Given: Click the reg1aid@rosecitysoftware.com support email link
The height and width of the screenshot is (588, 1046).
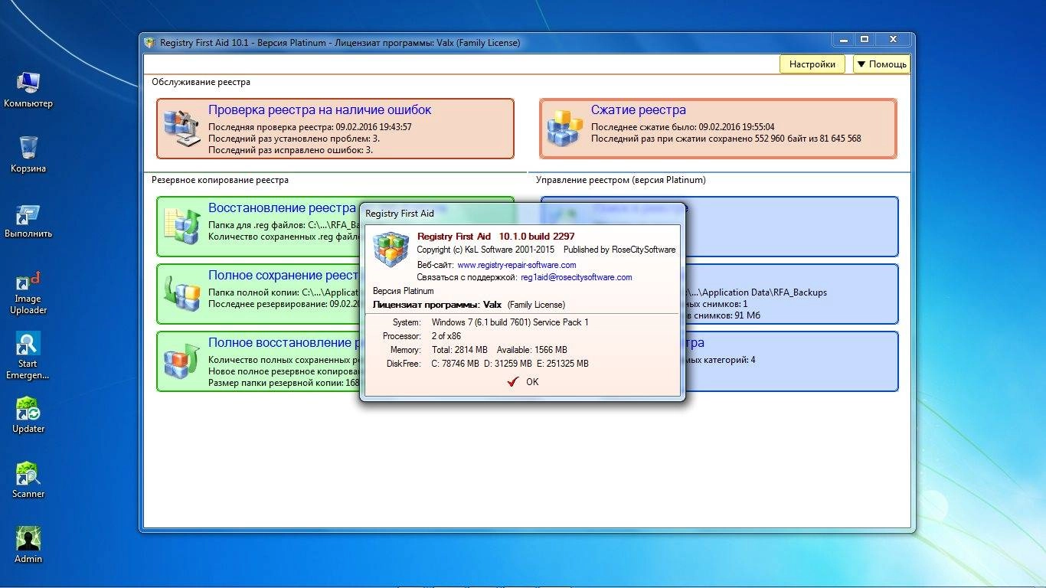Looking at the screenshot, I should [x=576, y=277].
